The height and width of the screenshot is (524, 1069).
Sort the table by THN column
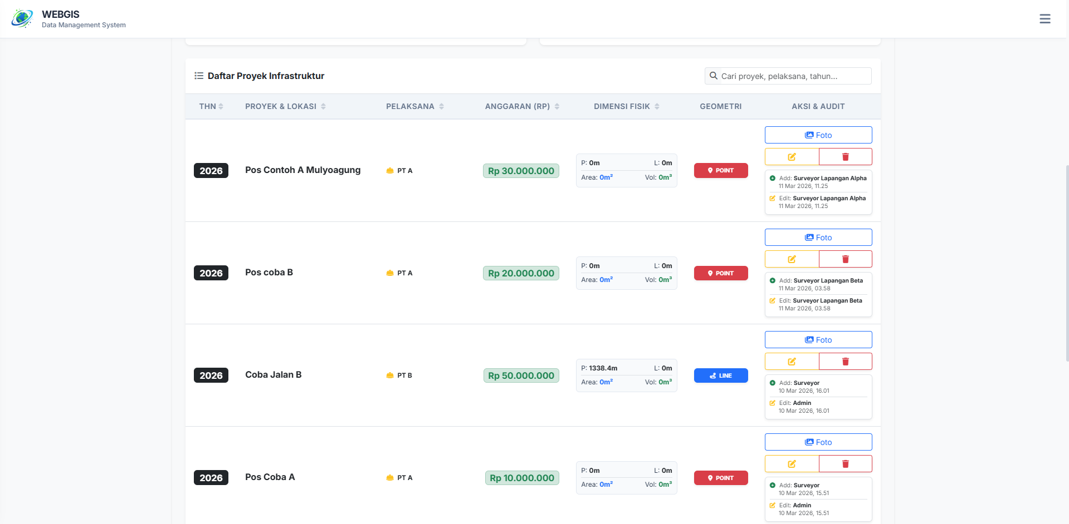pos(211,106)
